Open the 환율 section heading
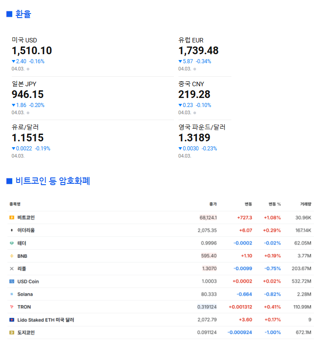Image resolution: width=314 pixels, height=340 pixels. point(23,14)
